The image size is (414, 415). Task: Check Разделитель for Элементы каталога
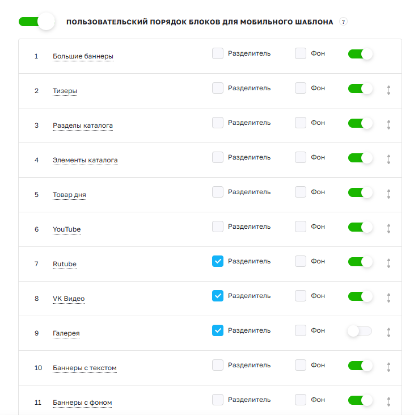(x=218, y=157)
